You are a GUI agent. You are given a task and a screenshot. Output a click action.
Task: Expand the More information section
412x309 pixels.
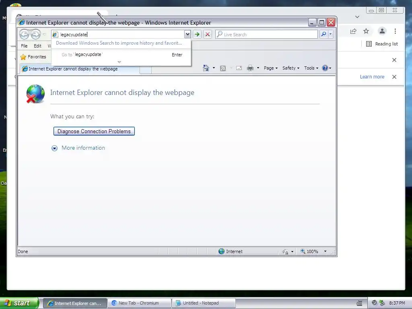coord(54,148)
